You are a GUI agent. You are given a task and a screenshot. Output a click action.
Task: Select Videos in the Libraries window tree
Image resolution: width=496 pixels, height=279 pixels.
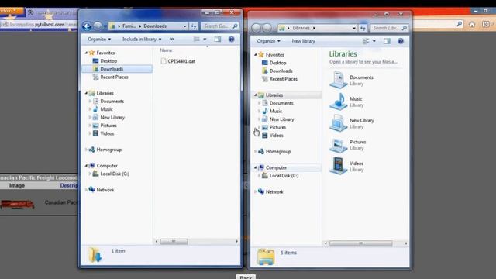tap(276, 136)
